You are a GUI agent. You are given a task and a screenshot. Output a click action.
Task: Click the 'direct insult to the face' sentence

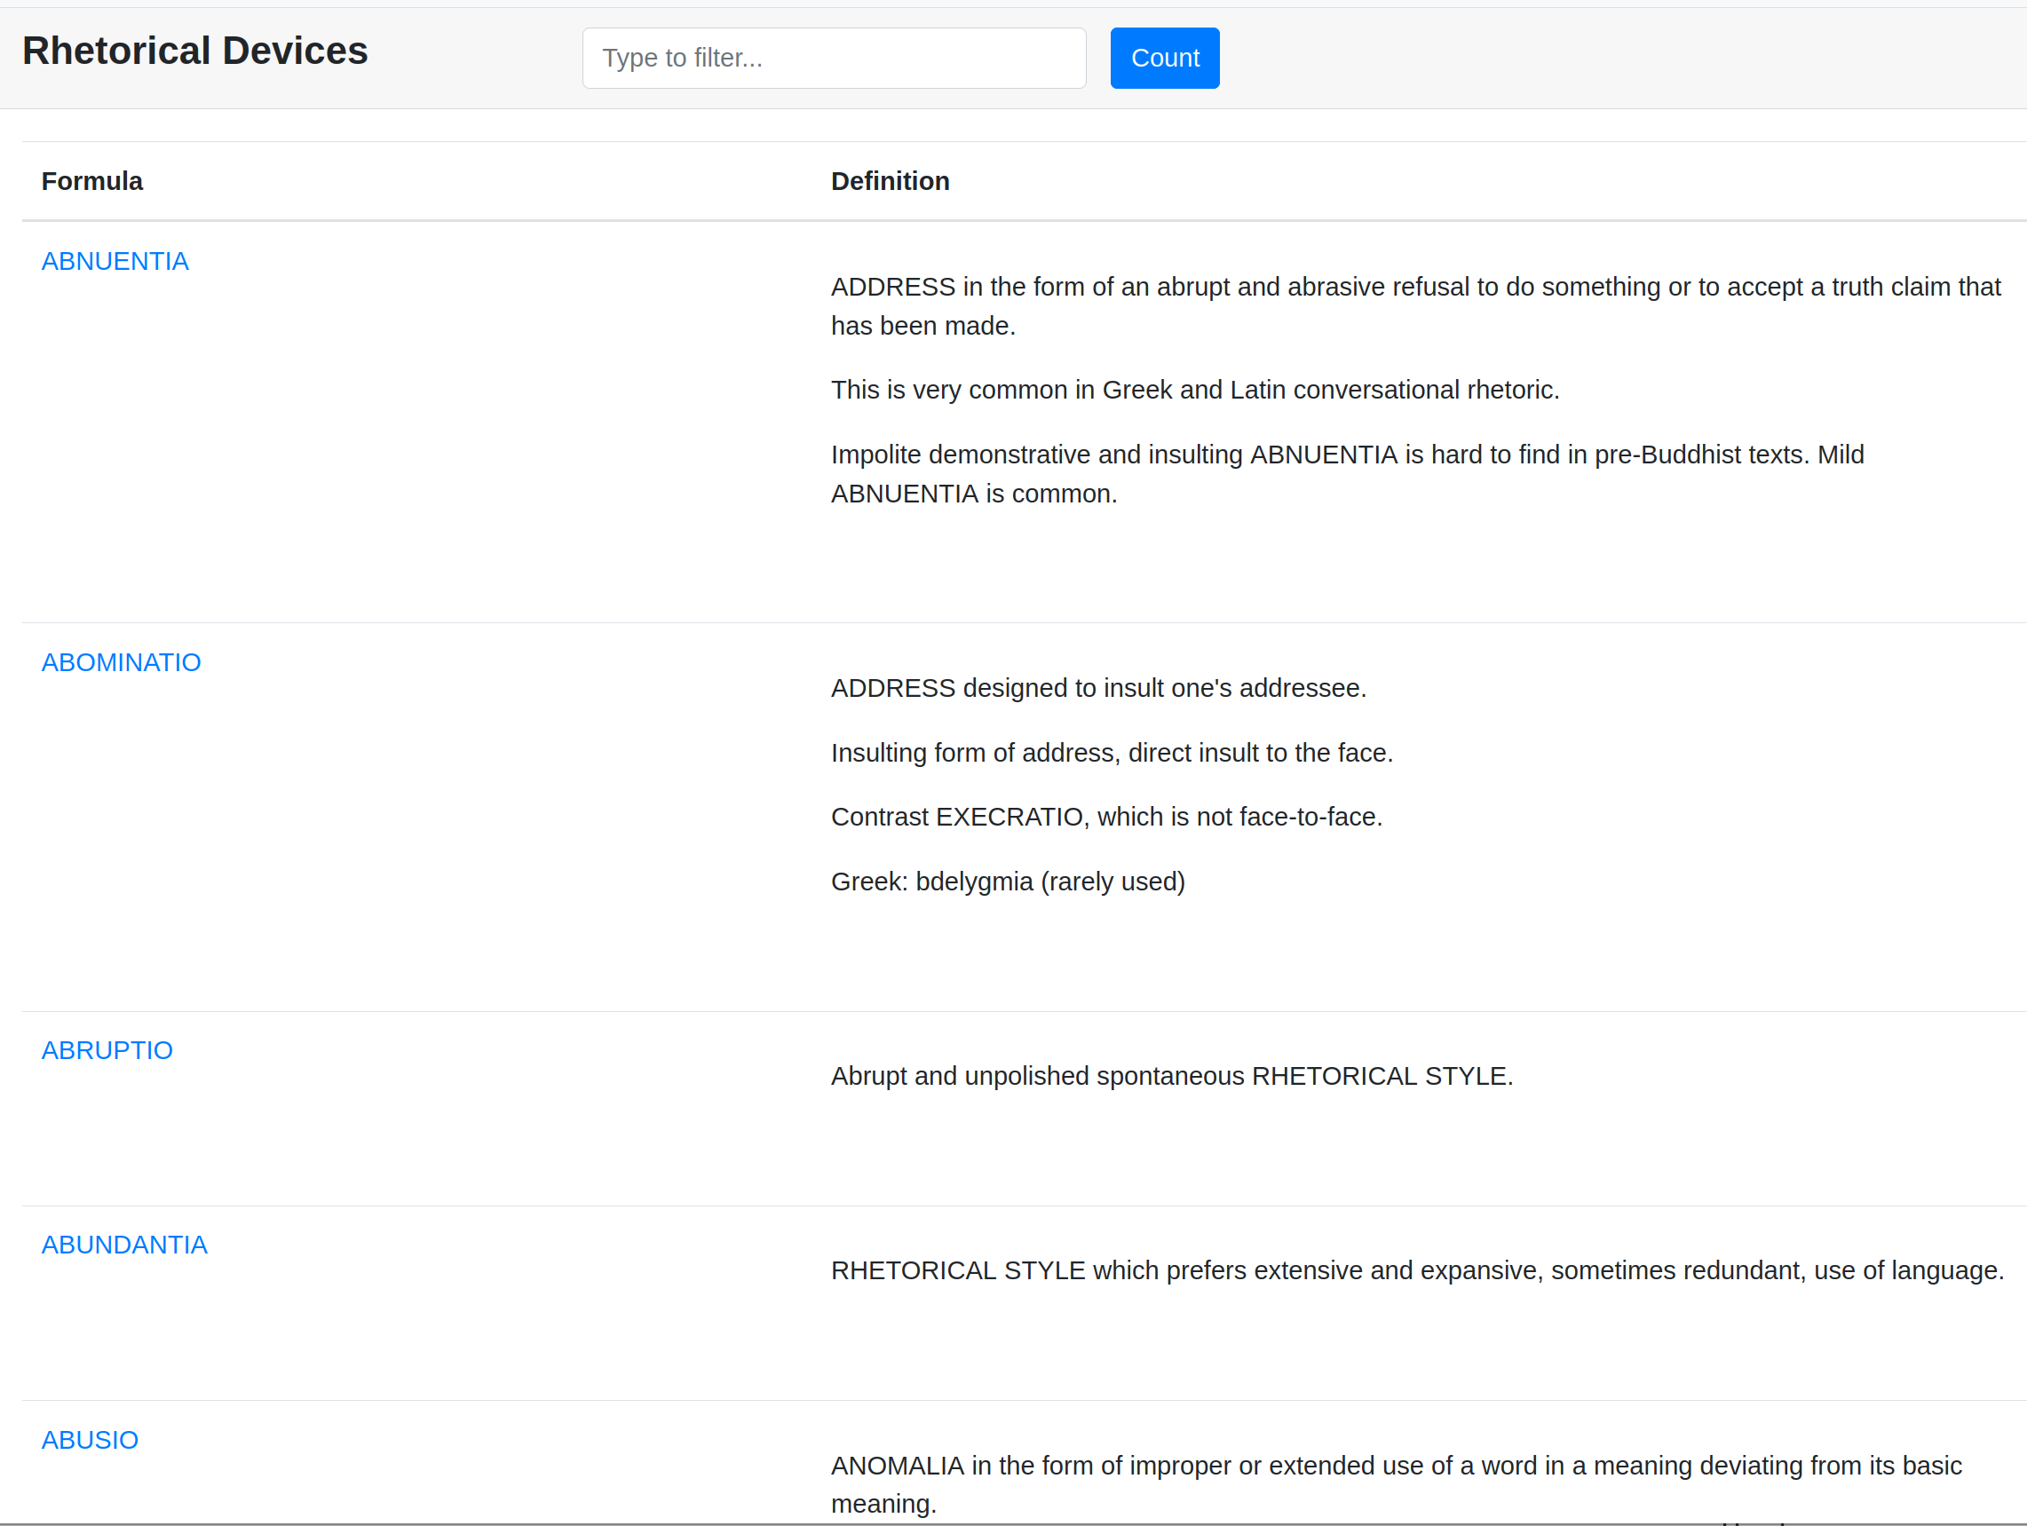coord(1112,752)
